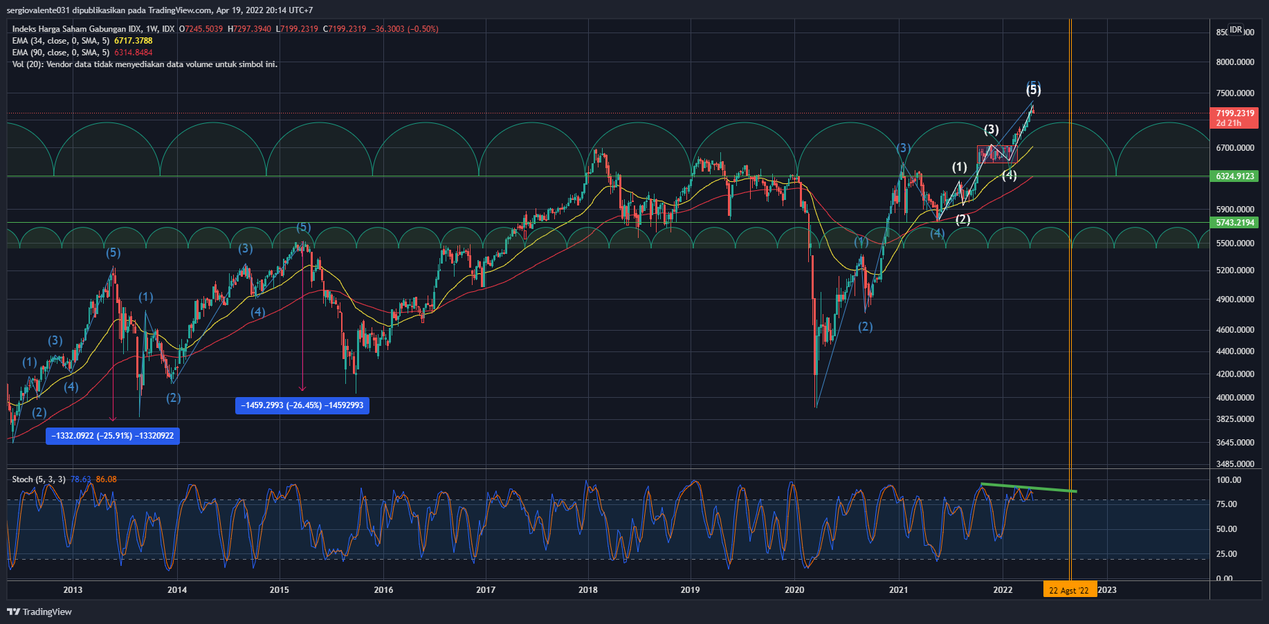The image size is (1269, 624).
Task: Click the Indeks Harga Saham Gabungan IDX symbol title
Action: point(93,29)
